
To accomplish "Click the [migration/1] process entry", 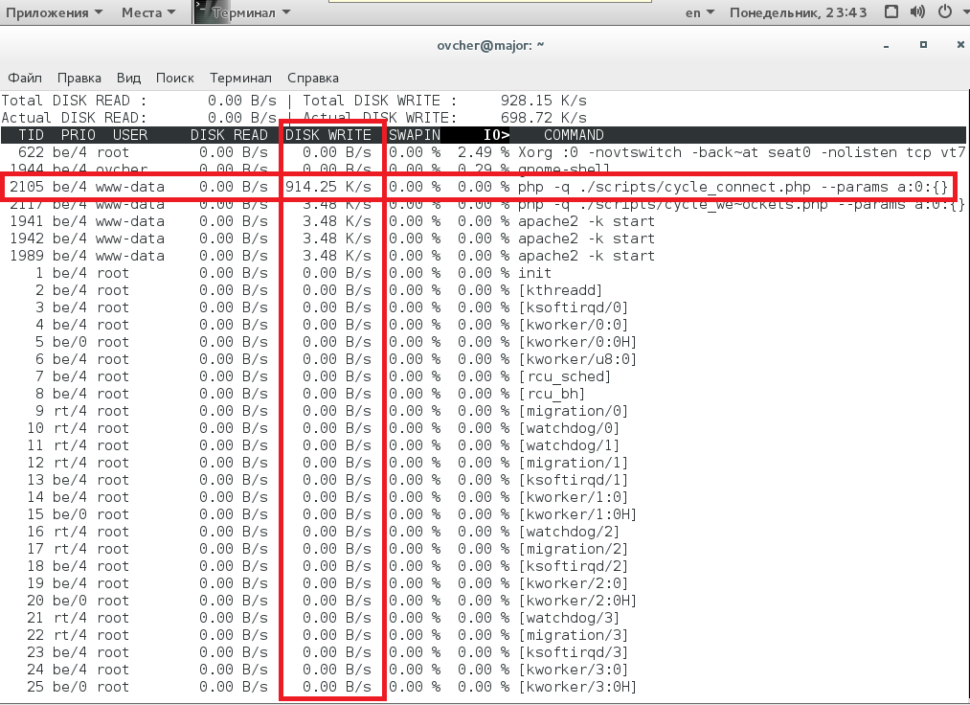I will point(574,463).
